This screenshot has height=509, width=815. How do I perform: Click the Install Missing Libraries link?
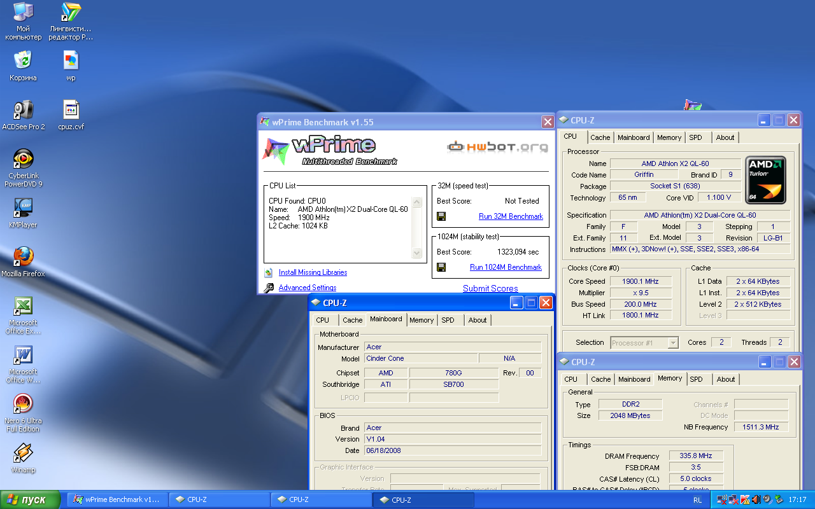tap(313, 272)
